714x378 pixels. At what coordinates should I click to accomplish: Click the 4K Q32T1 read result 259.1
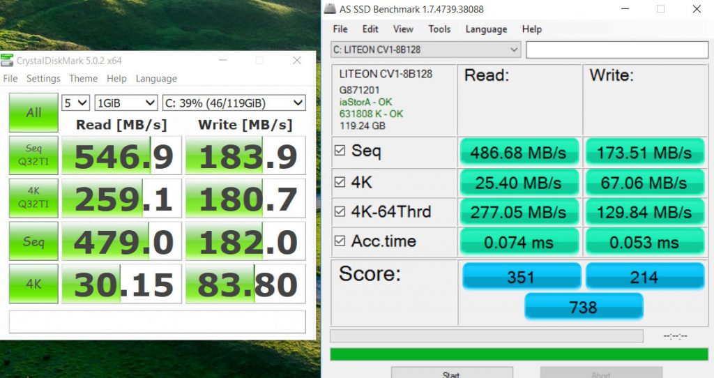pos(121,197)
